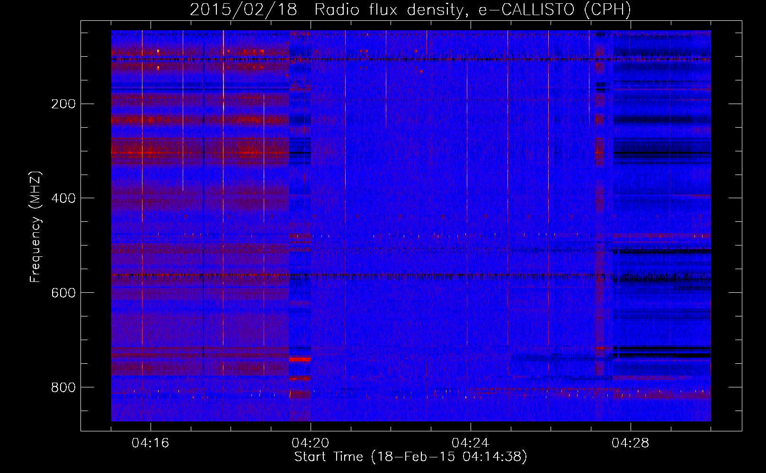Click the 400 frequency tick label

click(x=63, y=198)
